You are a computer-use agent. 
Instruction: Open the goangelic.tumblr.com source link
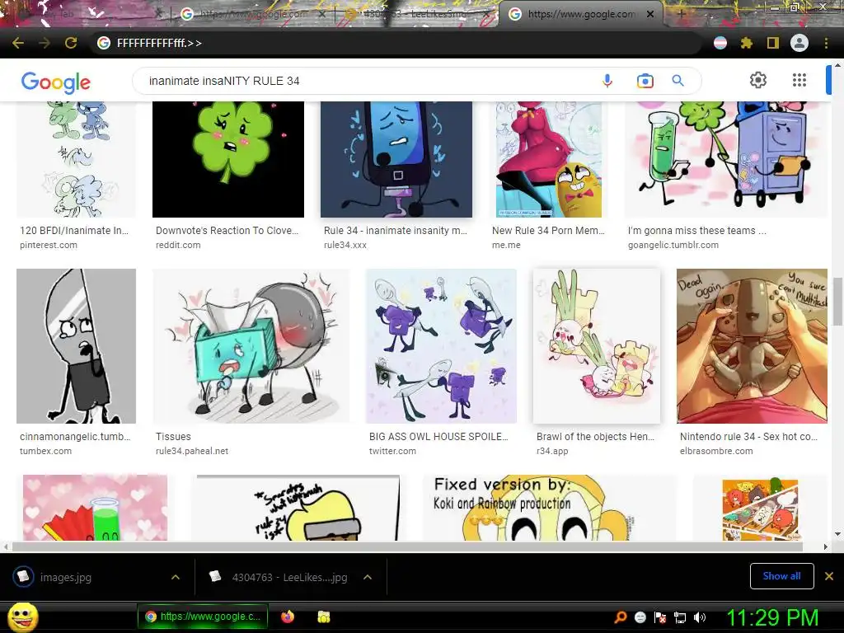click(x=673, y=245)
